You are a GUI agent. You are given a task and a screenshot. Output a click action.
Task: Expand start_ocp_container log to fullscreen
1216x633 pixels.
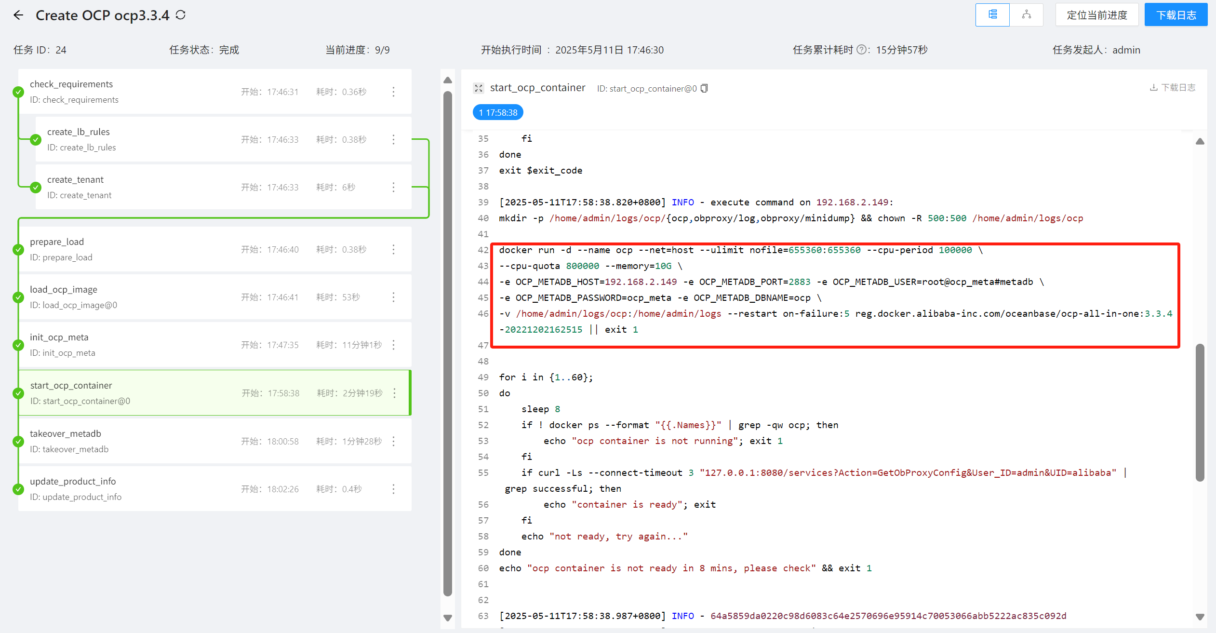478,88
